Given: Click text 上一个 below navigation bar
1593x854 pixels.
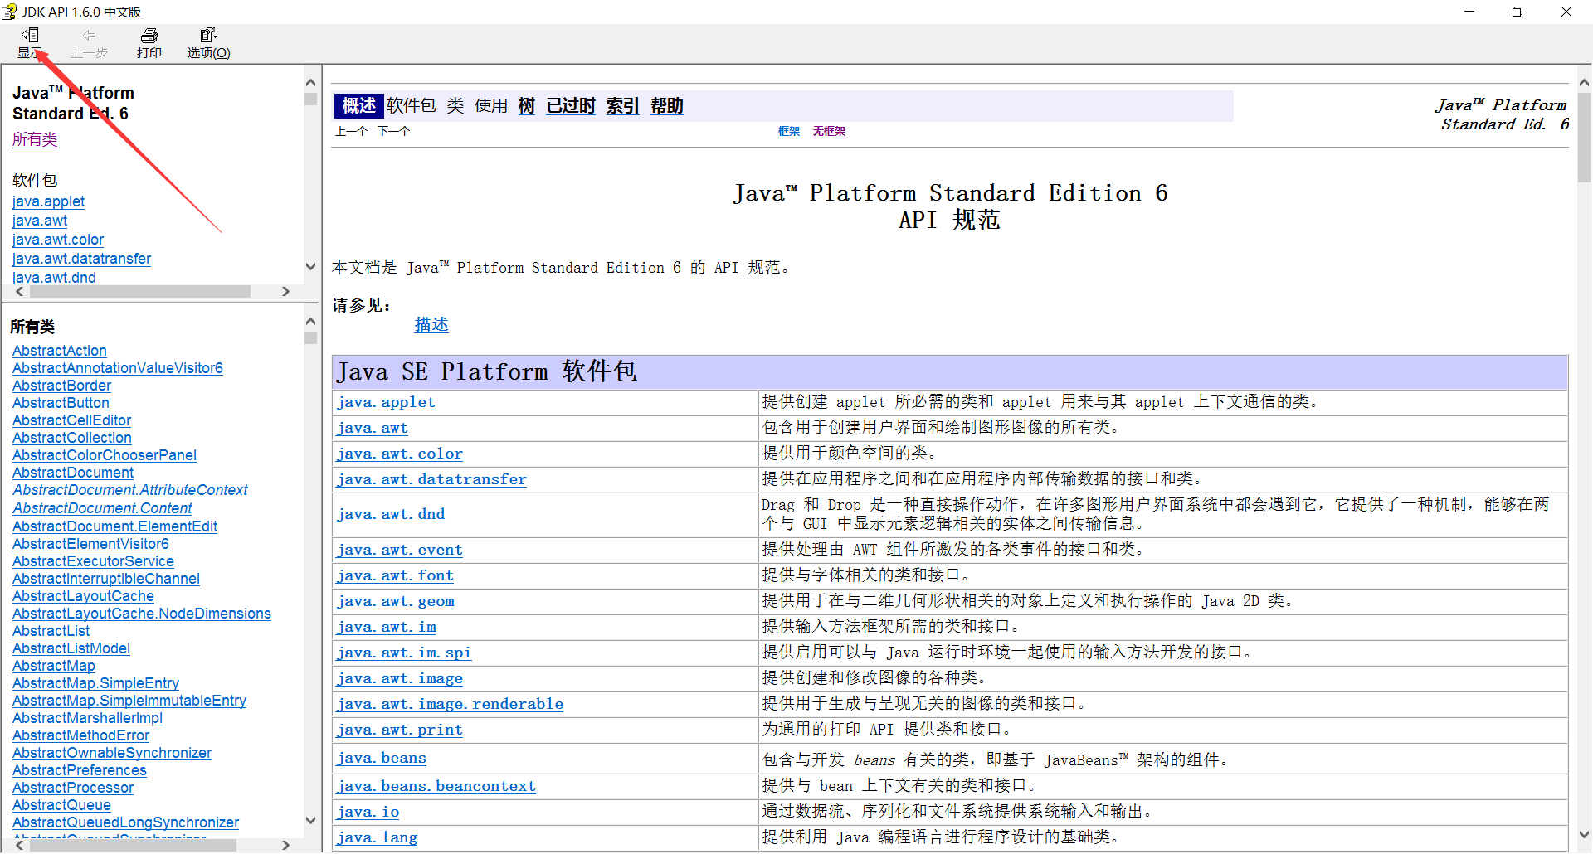Looking at the screenshot, I should (x=352, y=132).
